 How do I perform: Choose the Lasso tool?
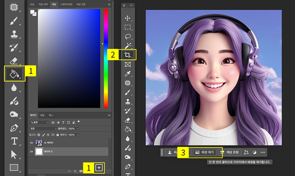coord(127,37)
